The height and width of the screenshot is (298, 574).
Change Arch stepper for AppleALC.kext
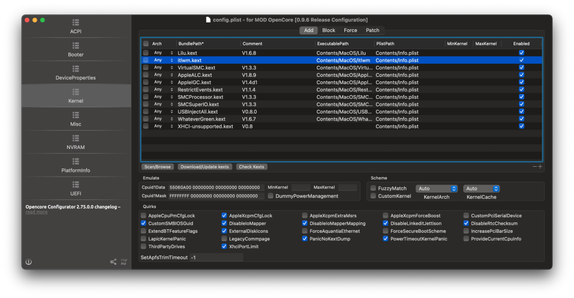click(172, 75)
